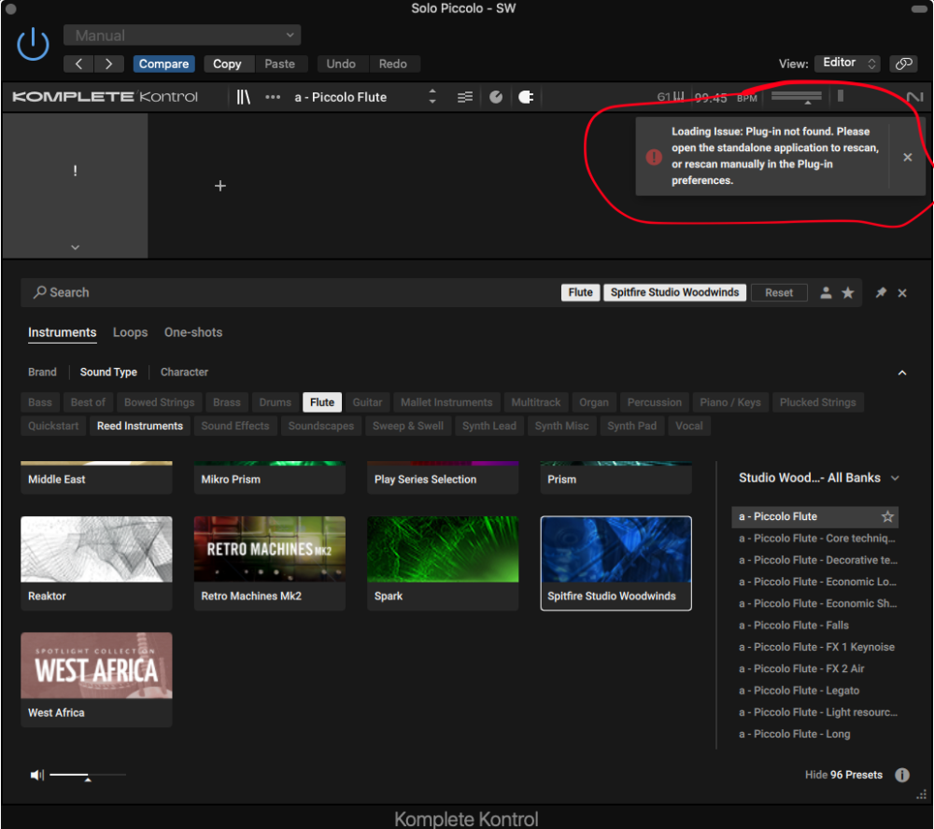Adjust the header master volume slider
The width and height of the screenshot is (934, 829).
coord(797,96)
